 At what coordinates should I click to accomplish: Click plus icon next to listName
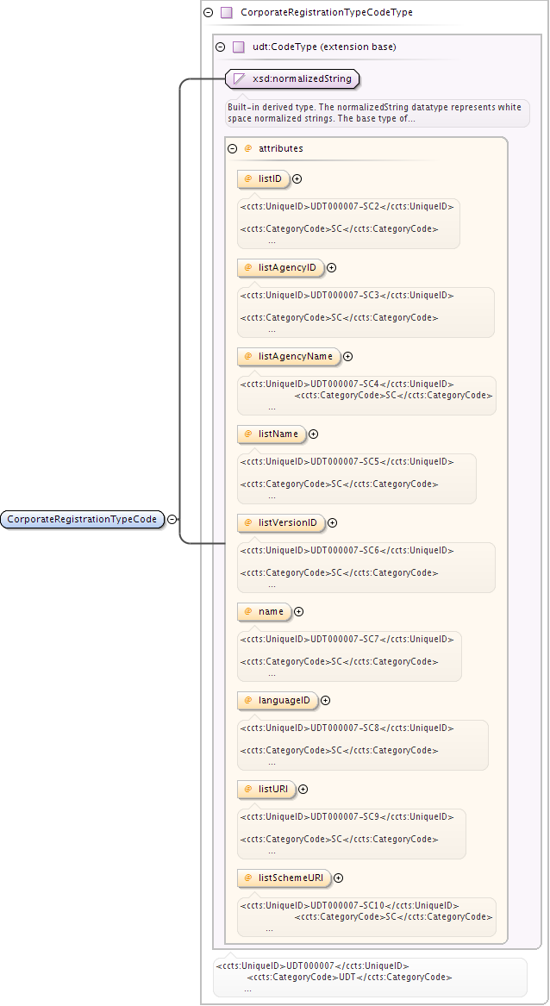[314, 434]
